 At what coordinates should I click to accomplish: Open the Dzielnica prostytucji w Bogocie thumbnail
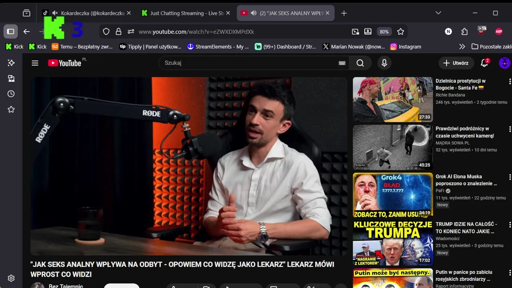click(x=393, y=100)
